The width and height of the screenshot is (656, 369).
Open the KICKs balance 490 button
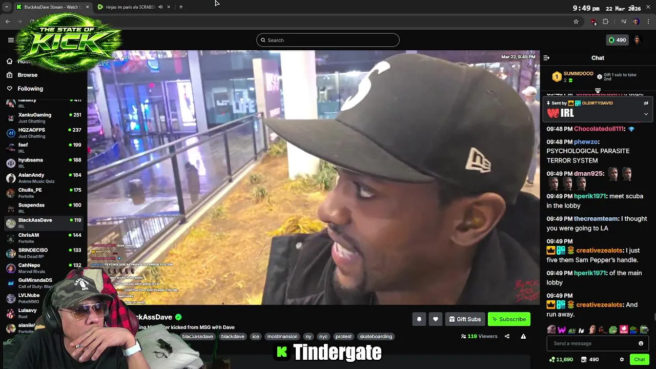click(x=617, y=40)
